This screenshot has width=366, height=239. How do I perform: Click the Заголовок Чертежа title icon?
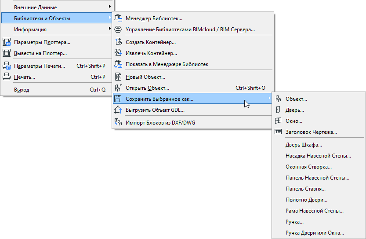(x=278, y=132)
